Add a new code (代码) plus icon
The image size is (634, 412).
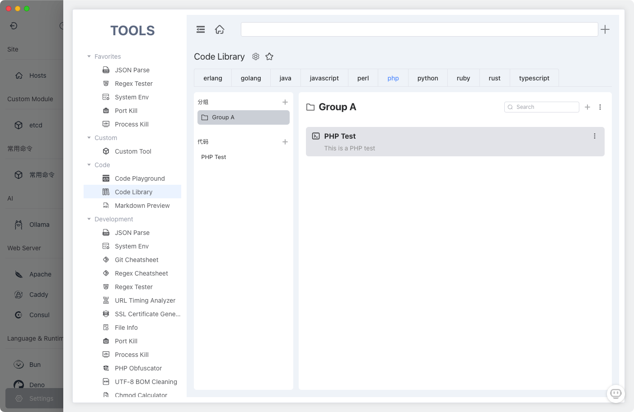click(x=285, y=142)
